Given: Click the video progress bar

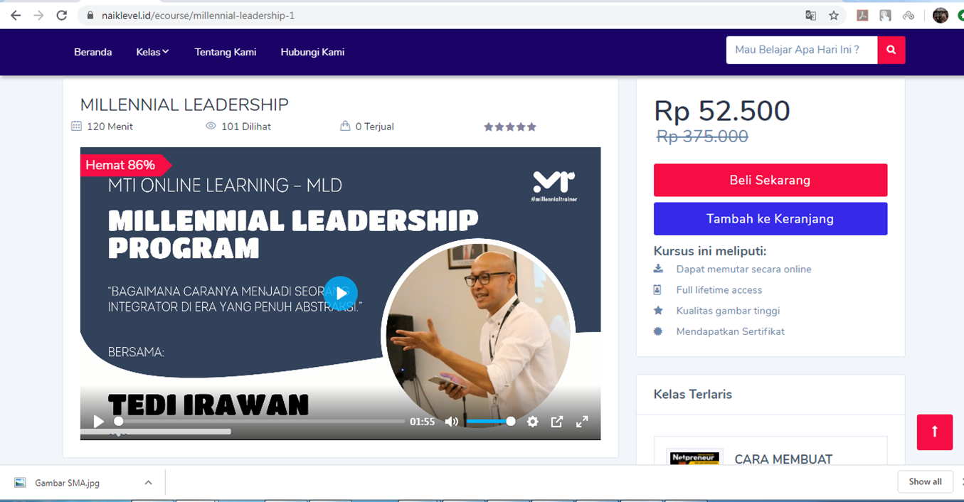Looking at the screenshot, I should (x=260, y=422).
